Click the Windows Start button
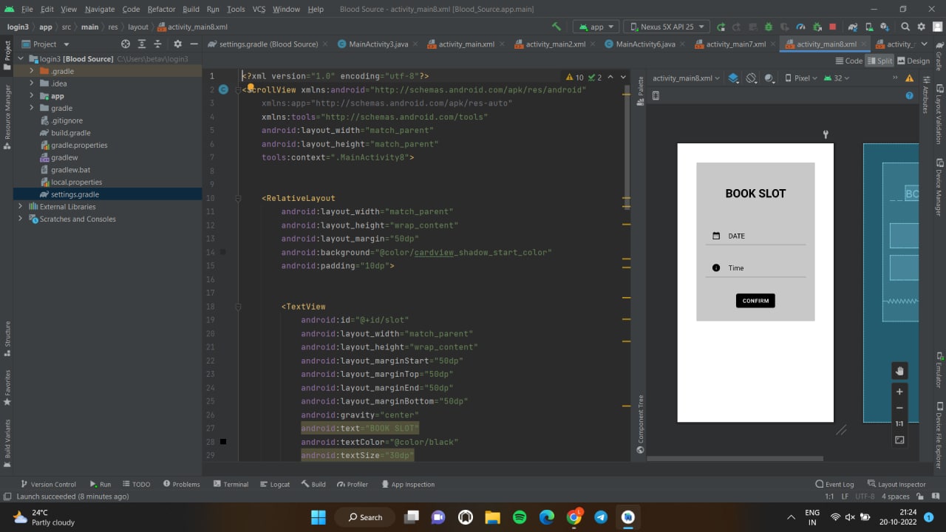 click(319, 517)
